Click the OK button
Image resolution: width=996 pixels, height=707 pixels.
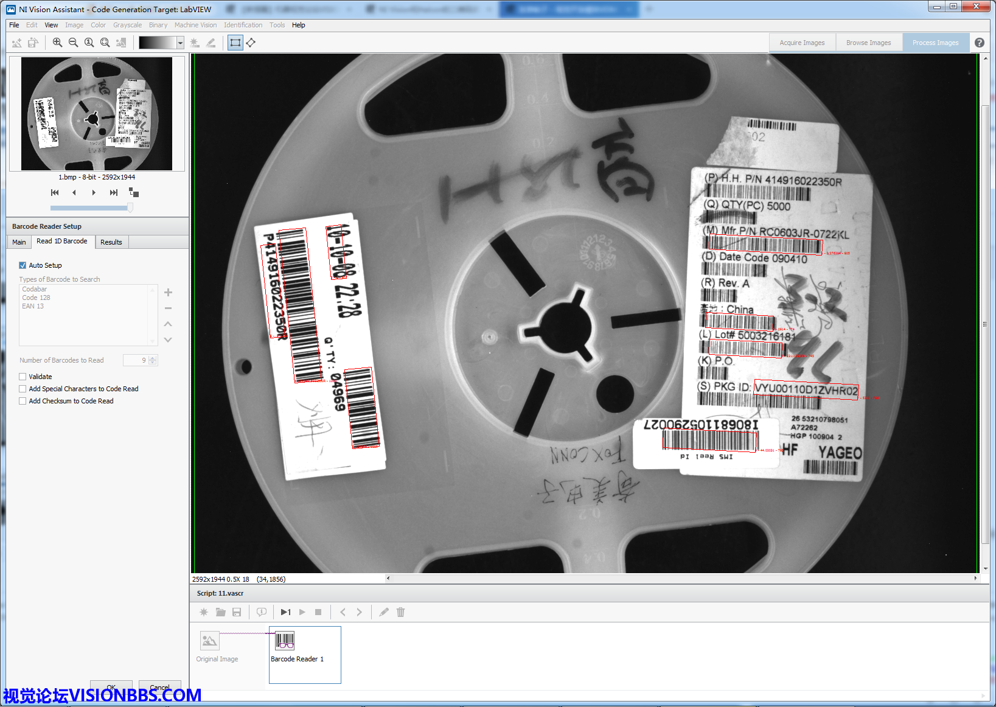[111, 687]
